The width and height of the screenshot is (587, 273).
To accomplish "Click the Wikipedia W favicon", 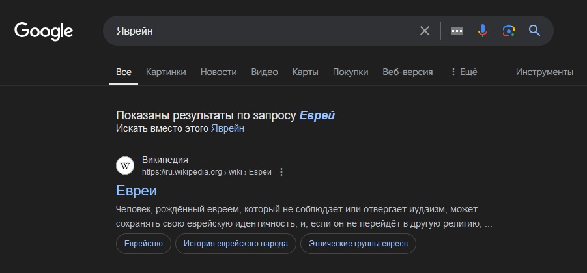I will 125,165.
